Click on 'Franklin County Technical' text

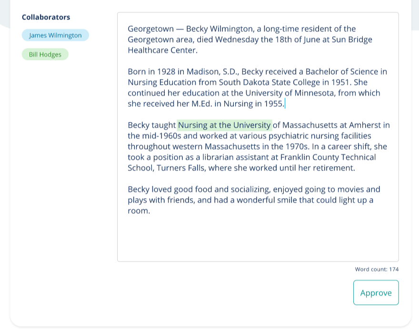pos(328,157)
